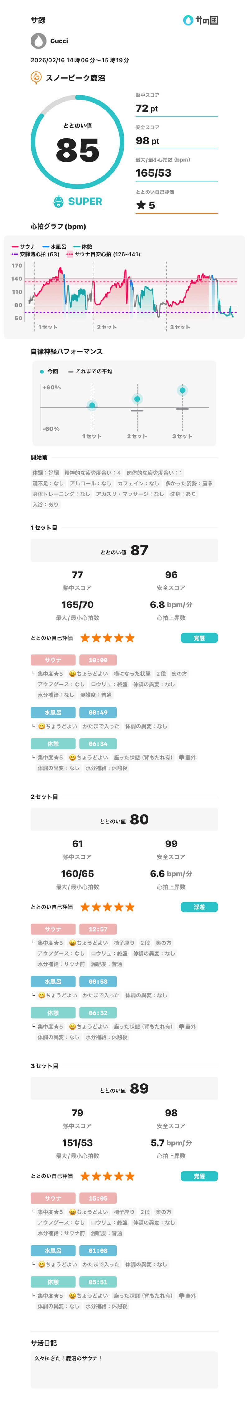The image size is (249, 1404).
Task: Click the 浮遊 badge in 2セット目
Action: click(199, 907)
